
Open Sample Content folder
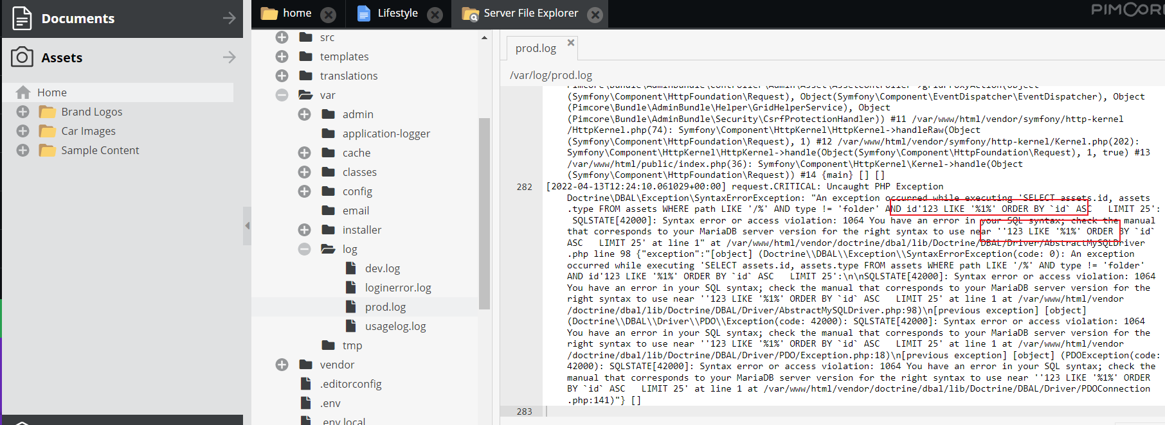(100, 150)
